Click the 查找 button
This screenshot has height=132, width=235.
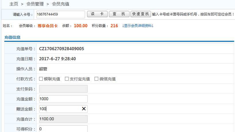click(119, 14)
